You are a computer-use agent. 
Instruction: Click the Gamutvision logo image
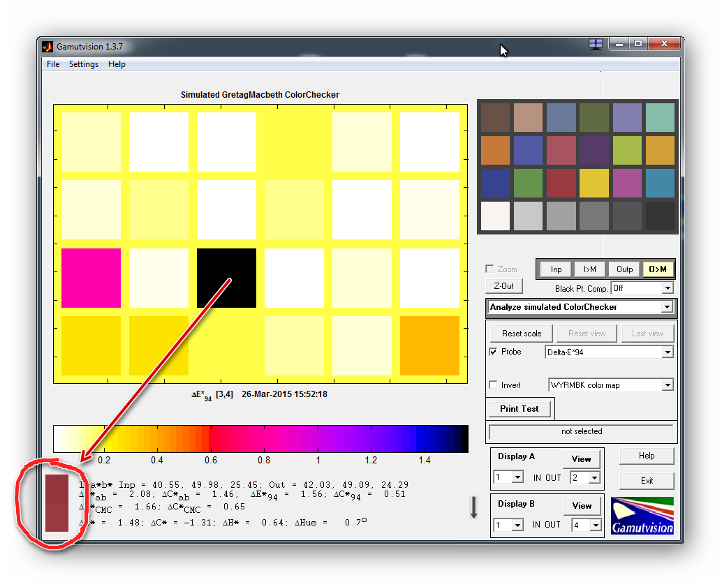[642, 516]
